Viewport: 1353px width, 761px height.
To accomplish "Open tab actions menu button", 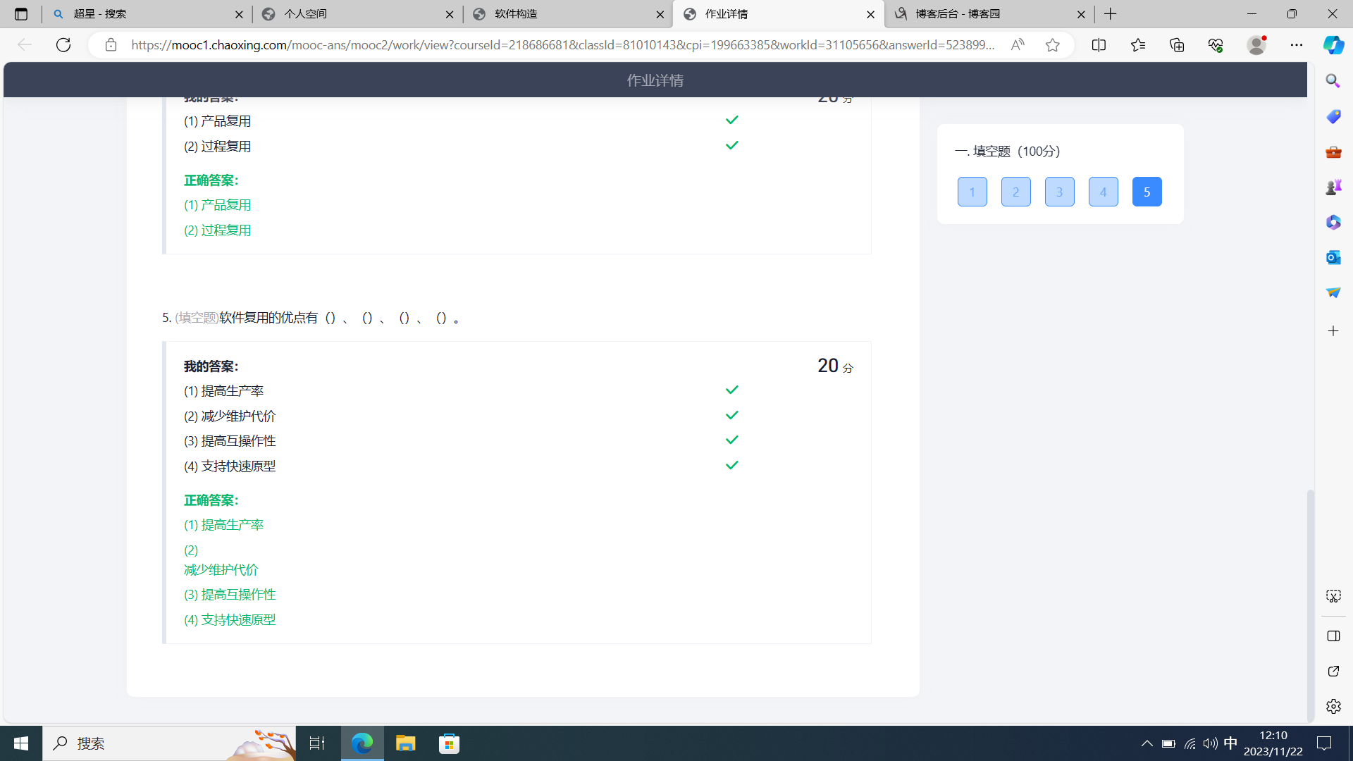I will pos(21,14).
